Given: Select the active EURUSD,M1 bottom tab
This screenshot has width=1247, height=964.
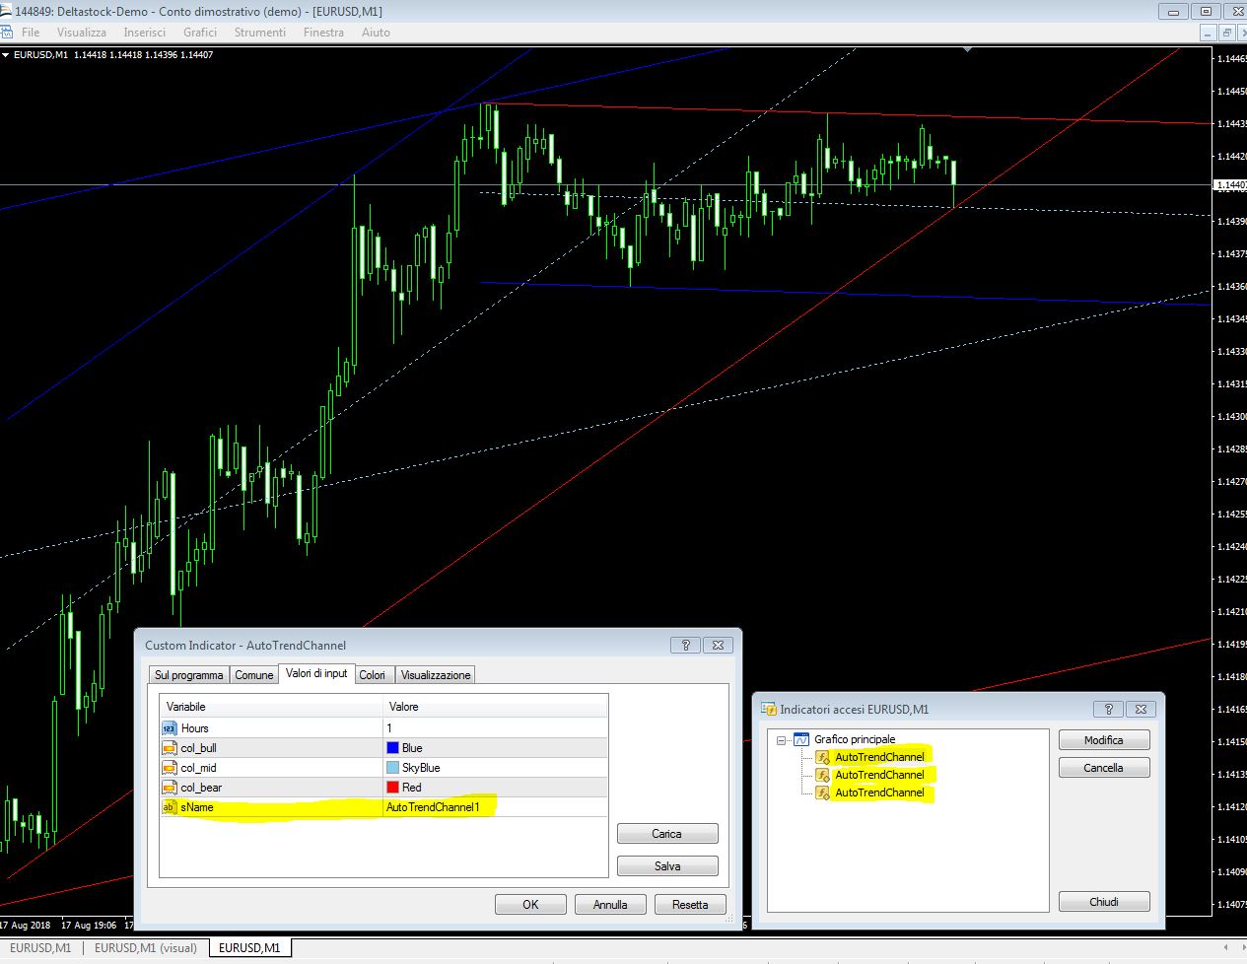Looking at the screenshot, I should [x=249, y=948].
